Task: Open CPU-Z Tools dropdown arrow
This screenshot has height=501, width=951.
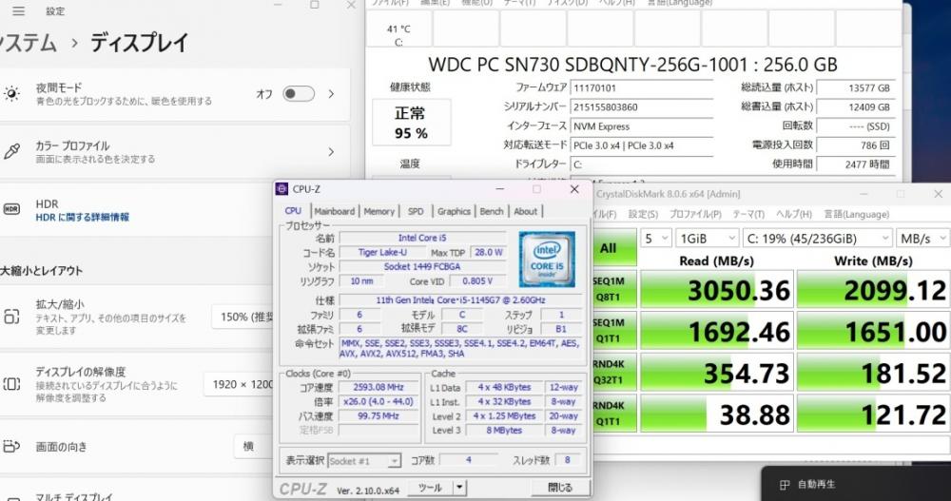Action: tap(459, 488)
